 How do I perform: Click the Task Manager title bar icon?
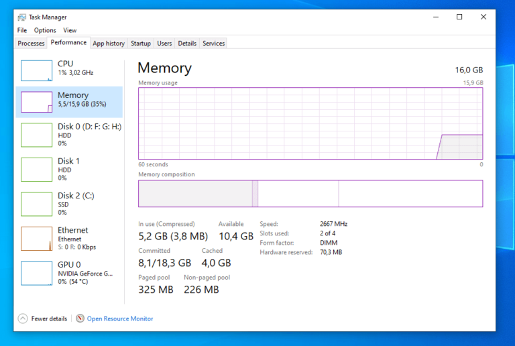pos(22,17)
